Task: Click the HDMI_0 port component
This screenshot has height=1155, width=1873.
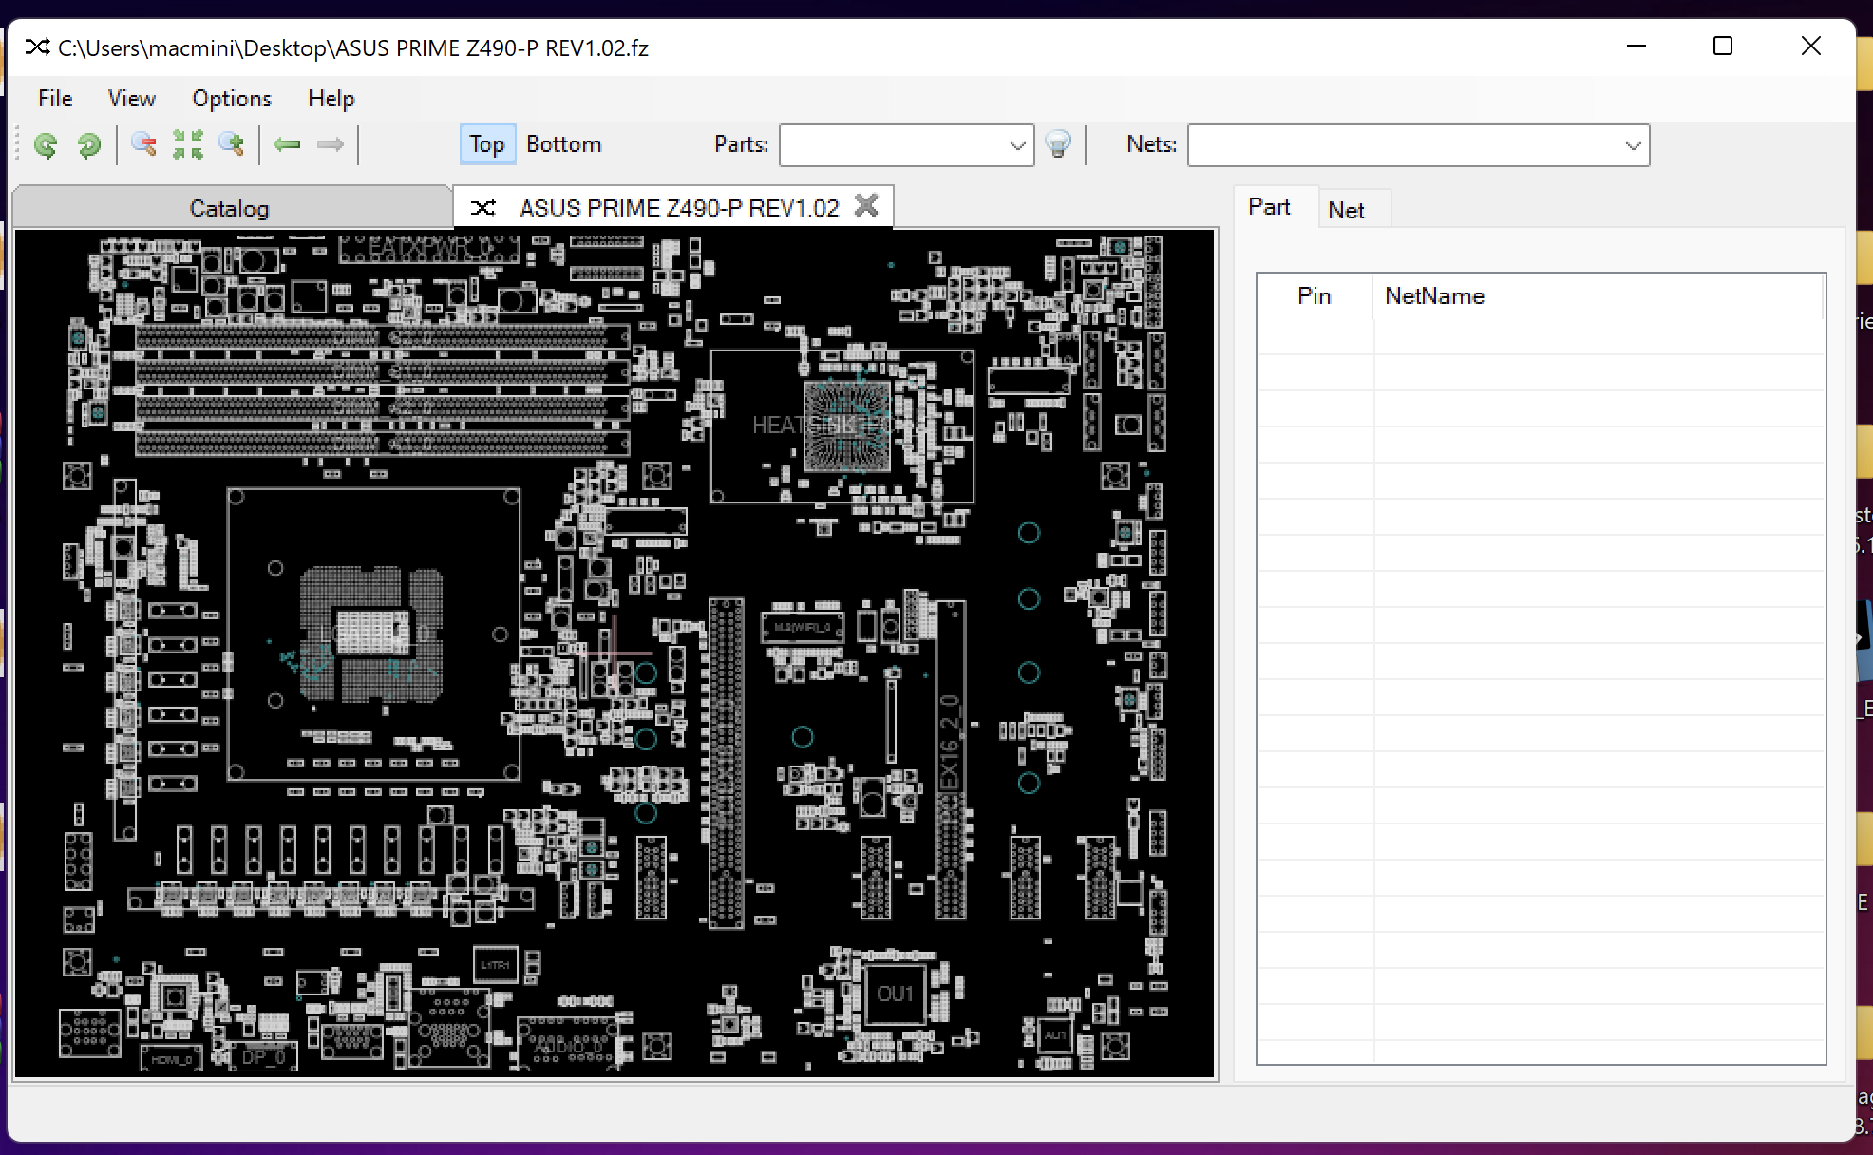Action: (x=171, y=1058)
